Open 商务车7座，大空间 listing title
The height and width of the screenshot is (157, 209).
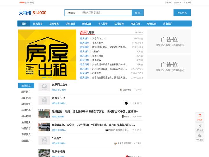93,125
